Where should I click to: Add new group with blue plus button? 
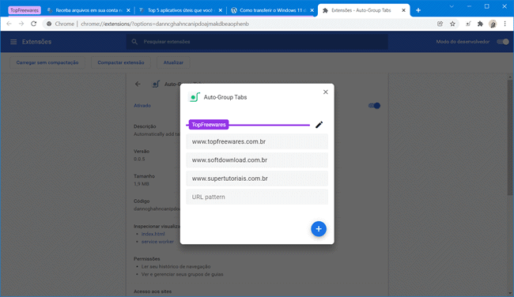click(319, 229)
